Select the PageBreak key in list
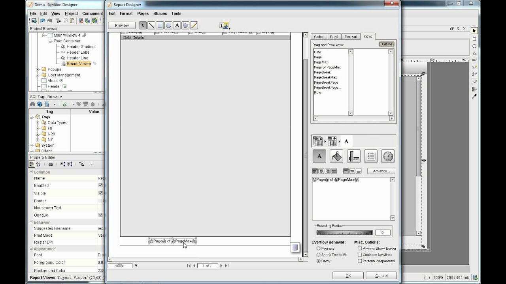 pyautogui.click(x=322, y=72)
